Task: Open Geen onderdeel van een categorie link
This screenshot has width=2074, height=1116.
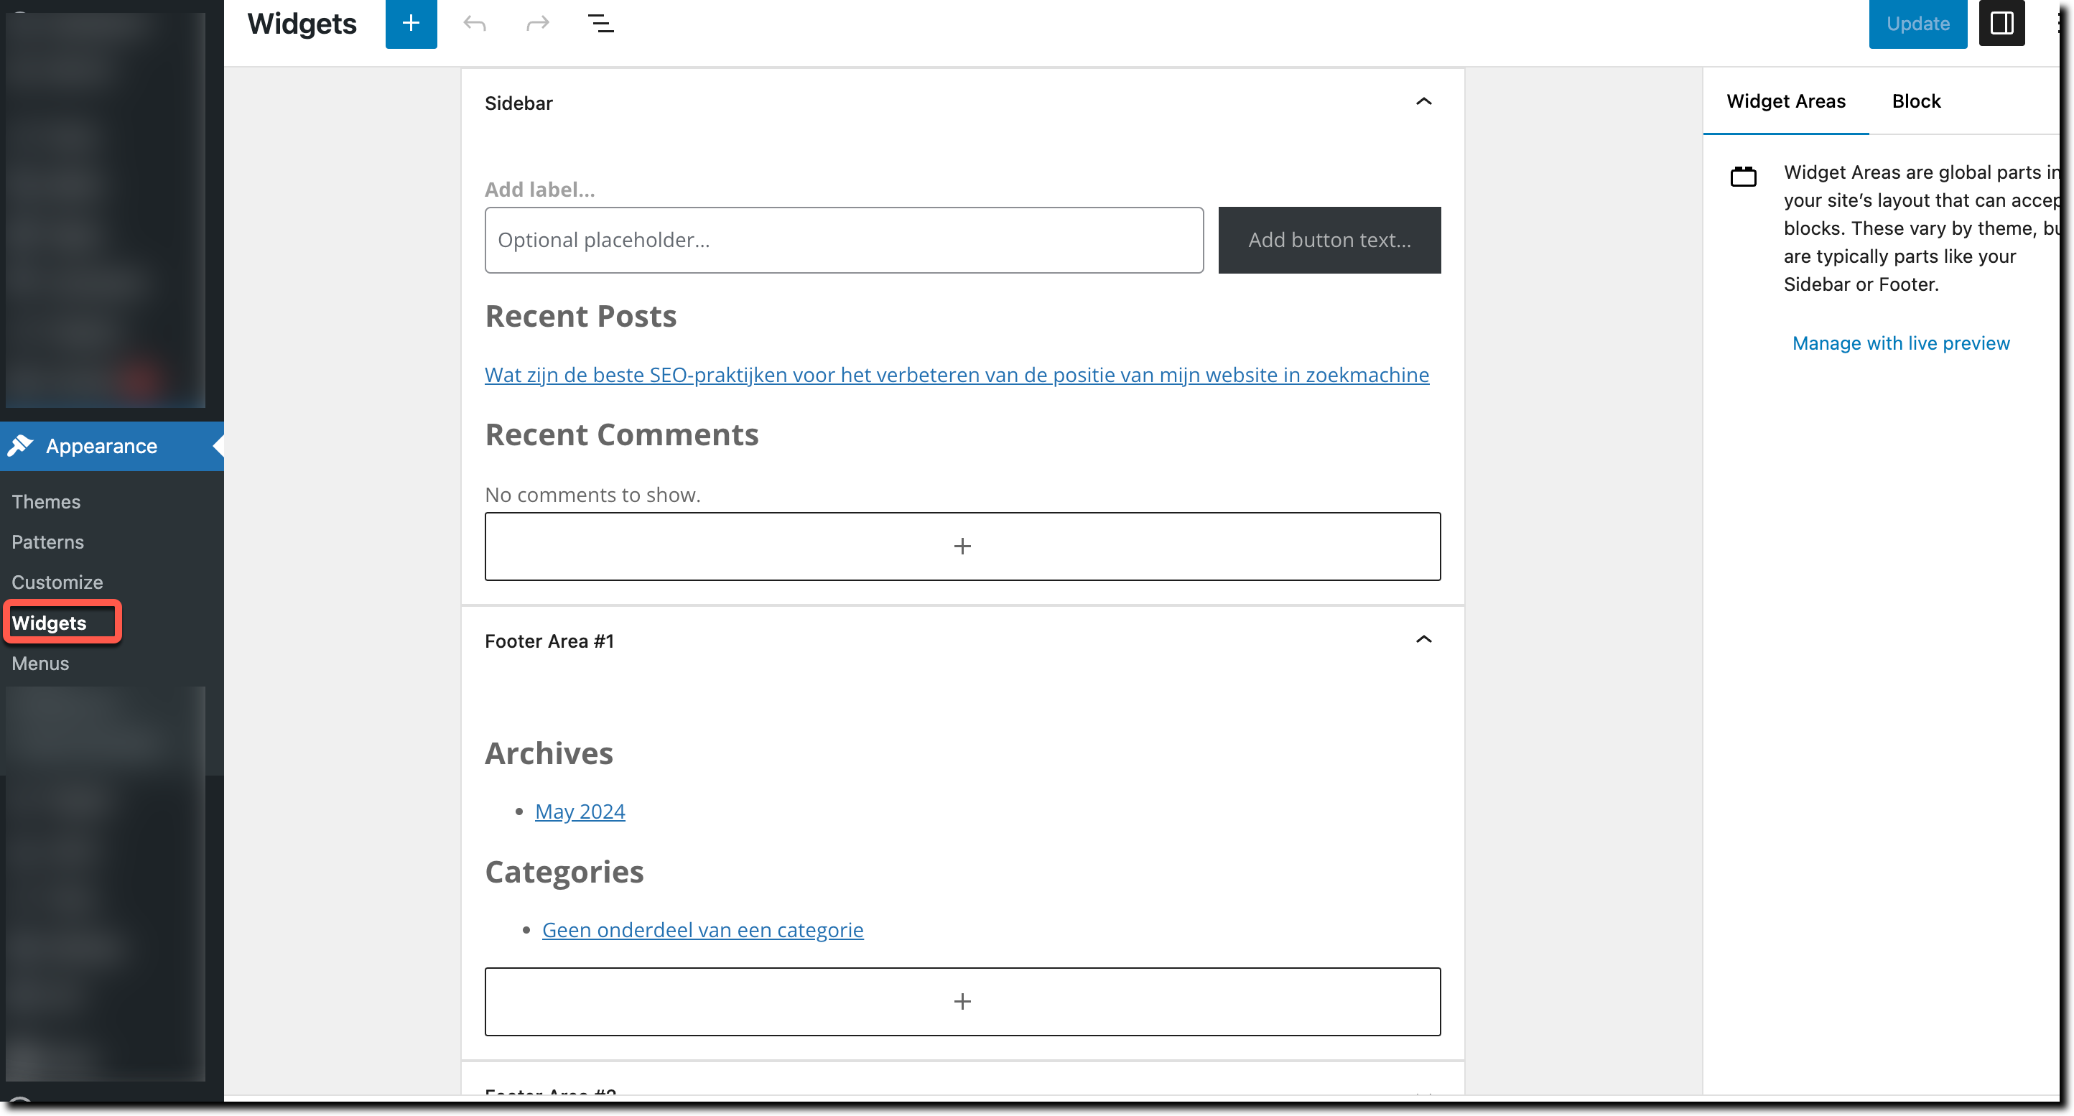Action: coord(702,929)
